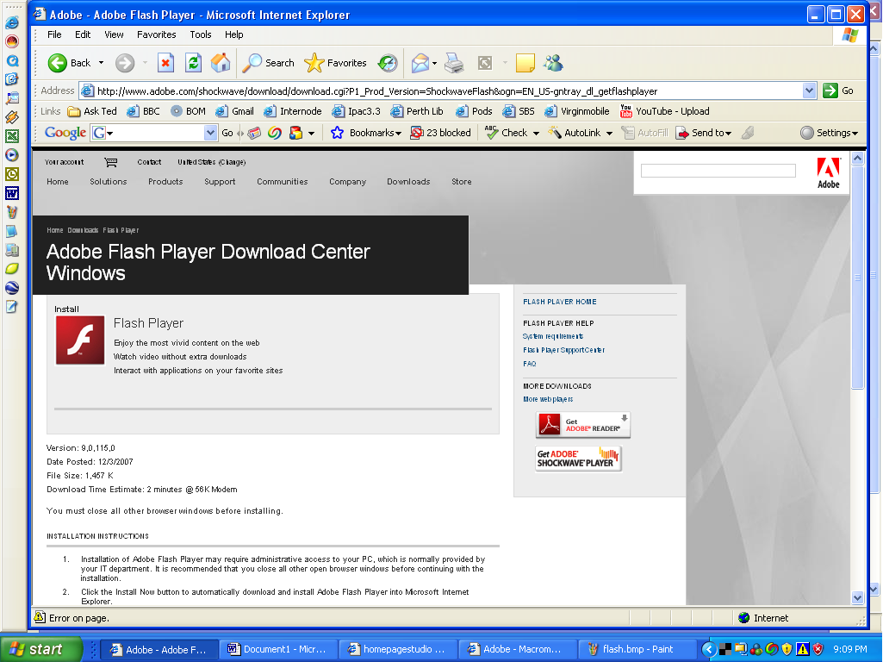Open History clock icon
The height and width of the screenshot is (662, 883).
388,63
